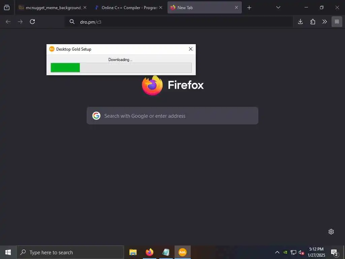Expand the list all tabs chevron

pyautogui.click(x=278, y=7)
